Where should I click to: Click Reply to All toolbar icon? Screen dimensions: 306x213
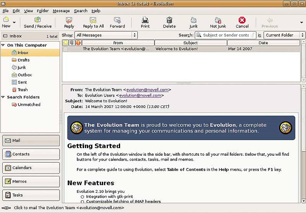[93, 22]
